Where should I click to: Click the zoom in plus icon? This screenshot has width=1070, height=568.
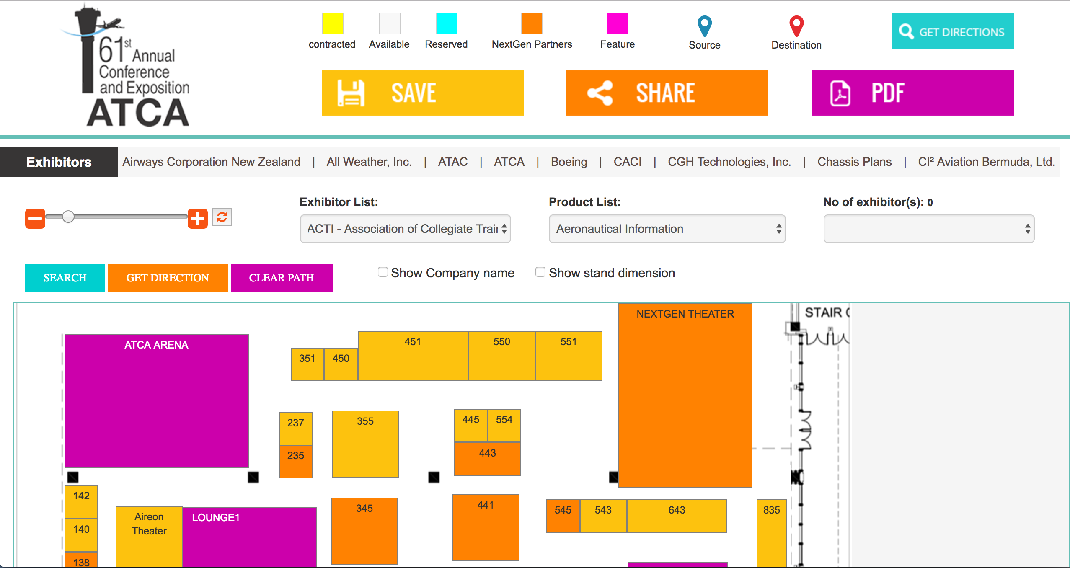click(197, 218)
